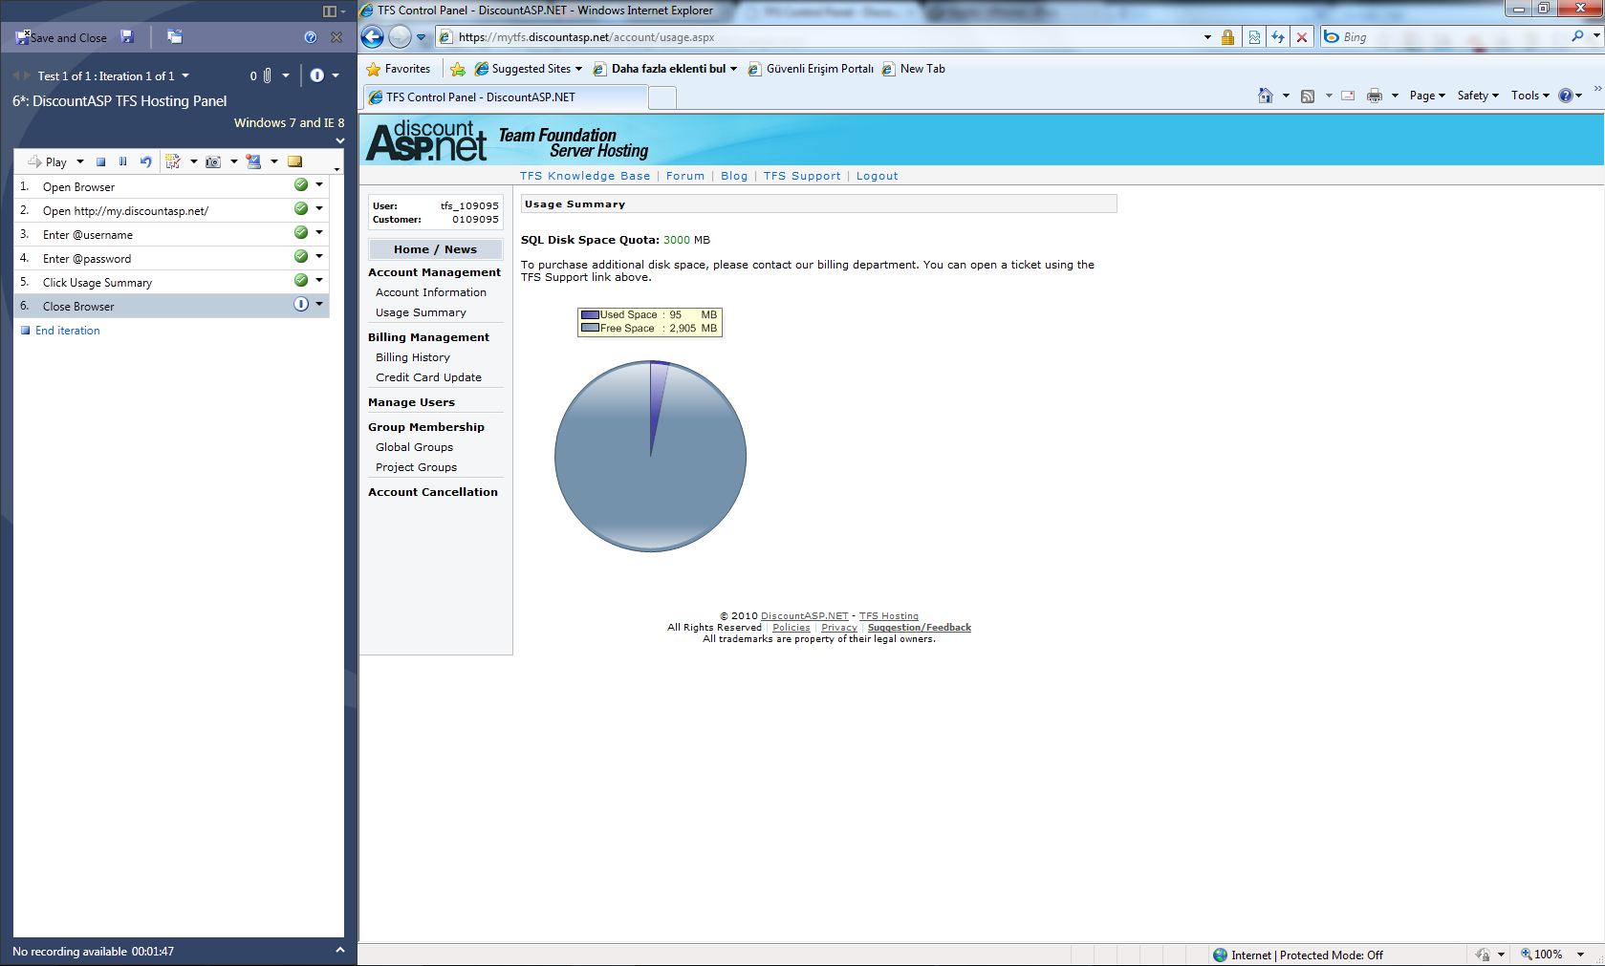The height and width of the screenshot is (966, 1605).
Task: Select step 3 Enter @username
Action: click(x=172, y=234)
